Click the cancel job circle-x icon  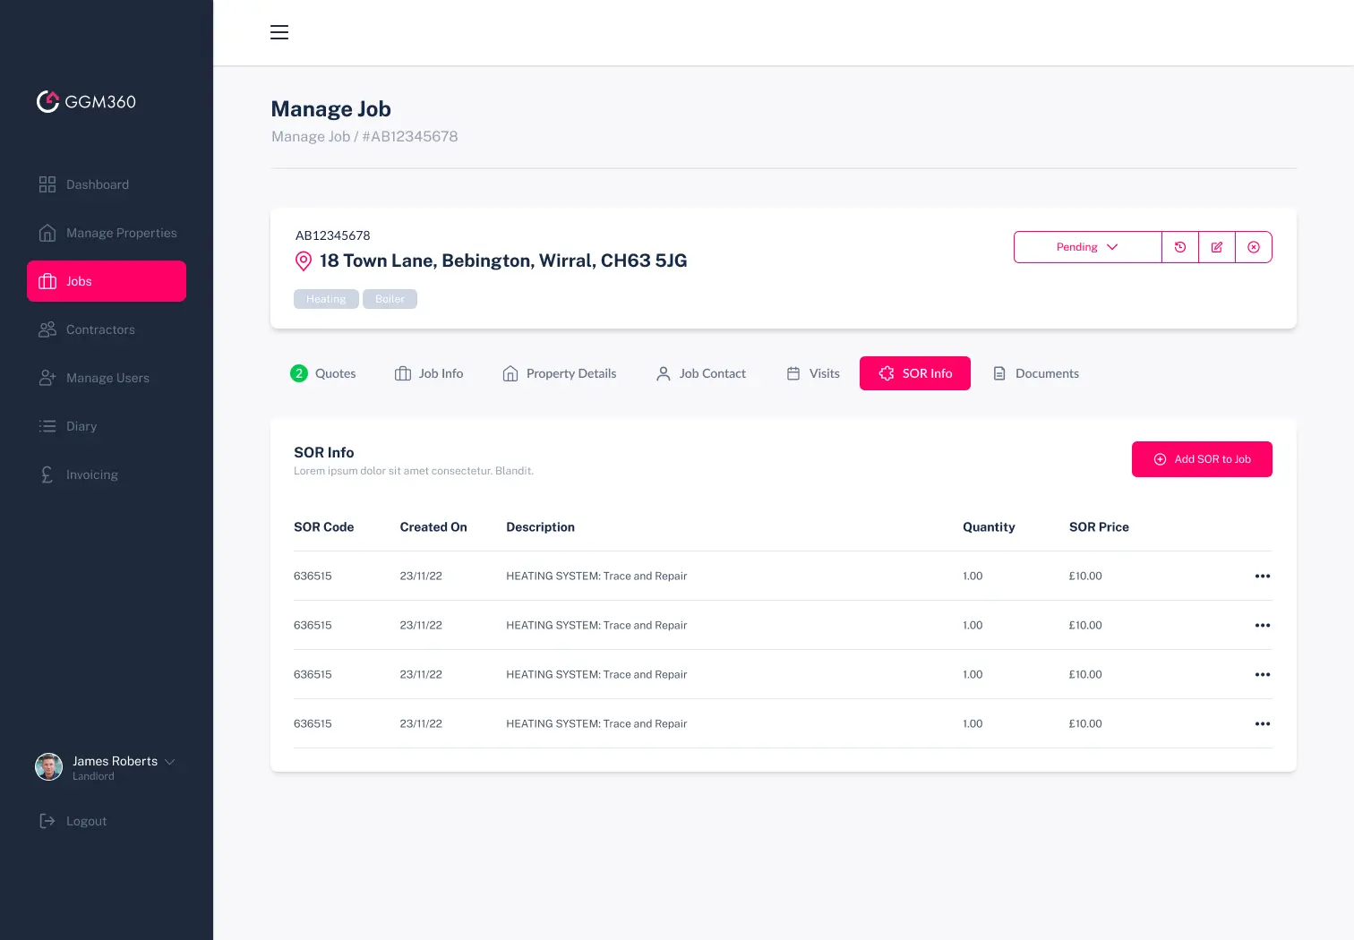pyautogui.click(x=1253, y=247)
